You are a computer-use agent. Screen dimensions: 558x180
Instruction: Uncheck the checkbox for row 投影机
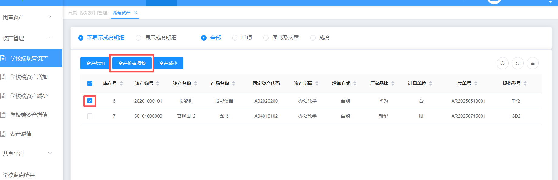coord(90,101)
